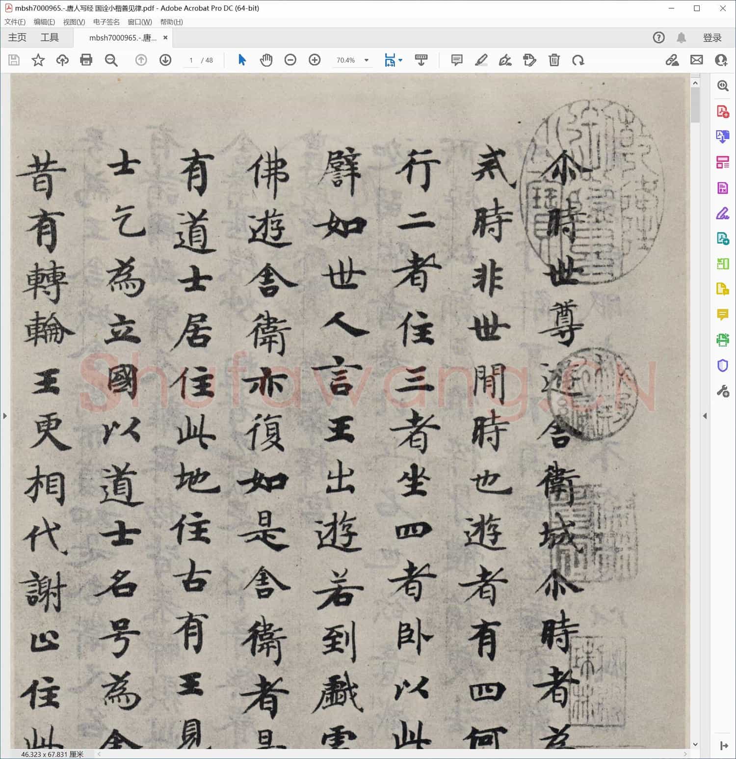Click the delete trash icon
The image size is (736, 759).
coord(554,60)
